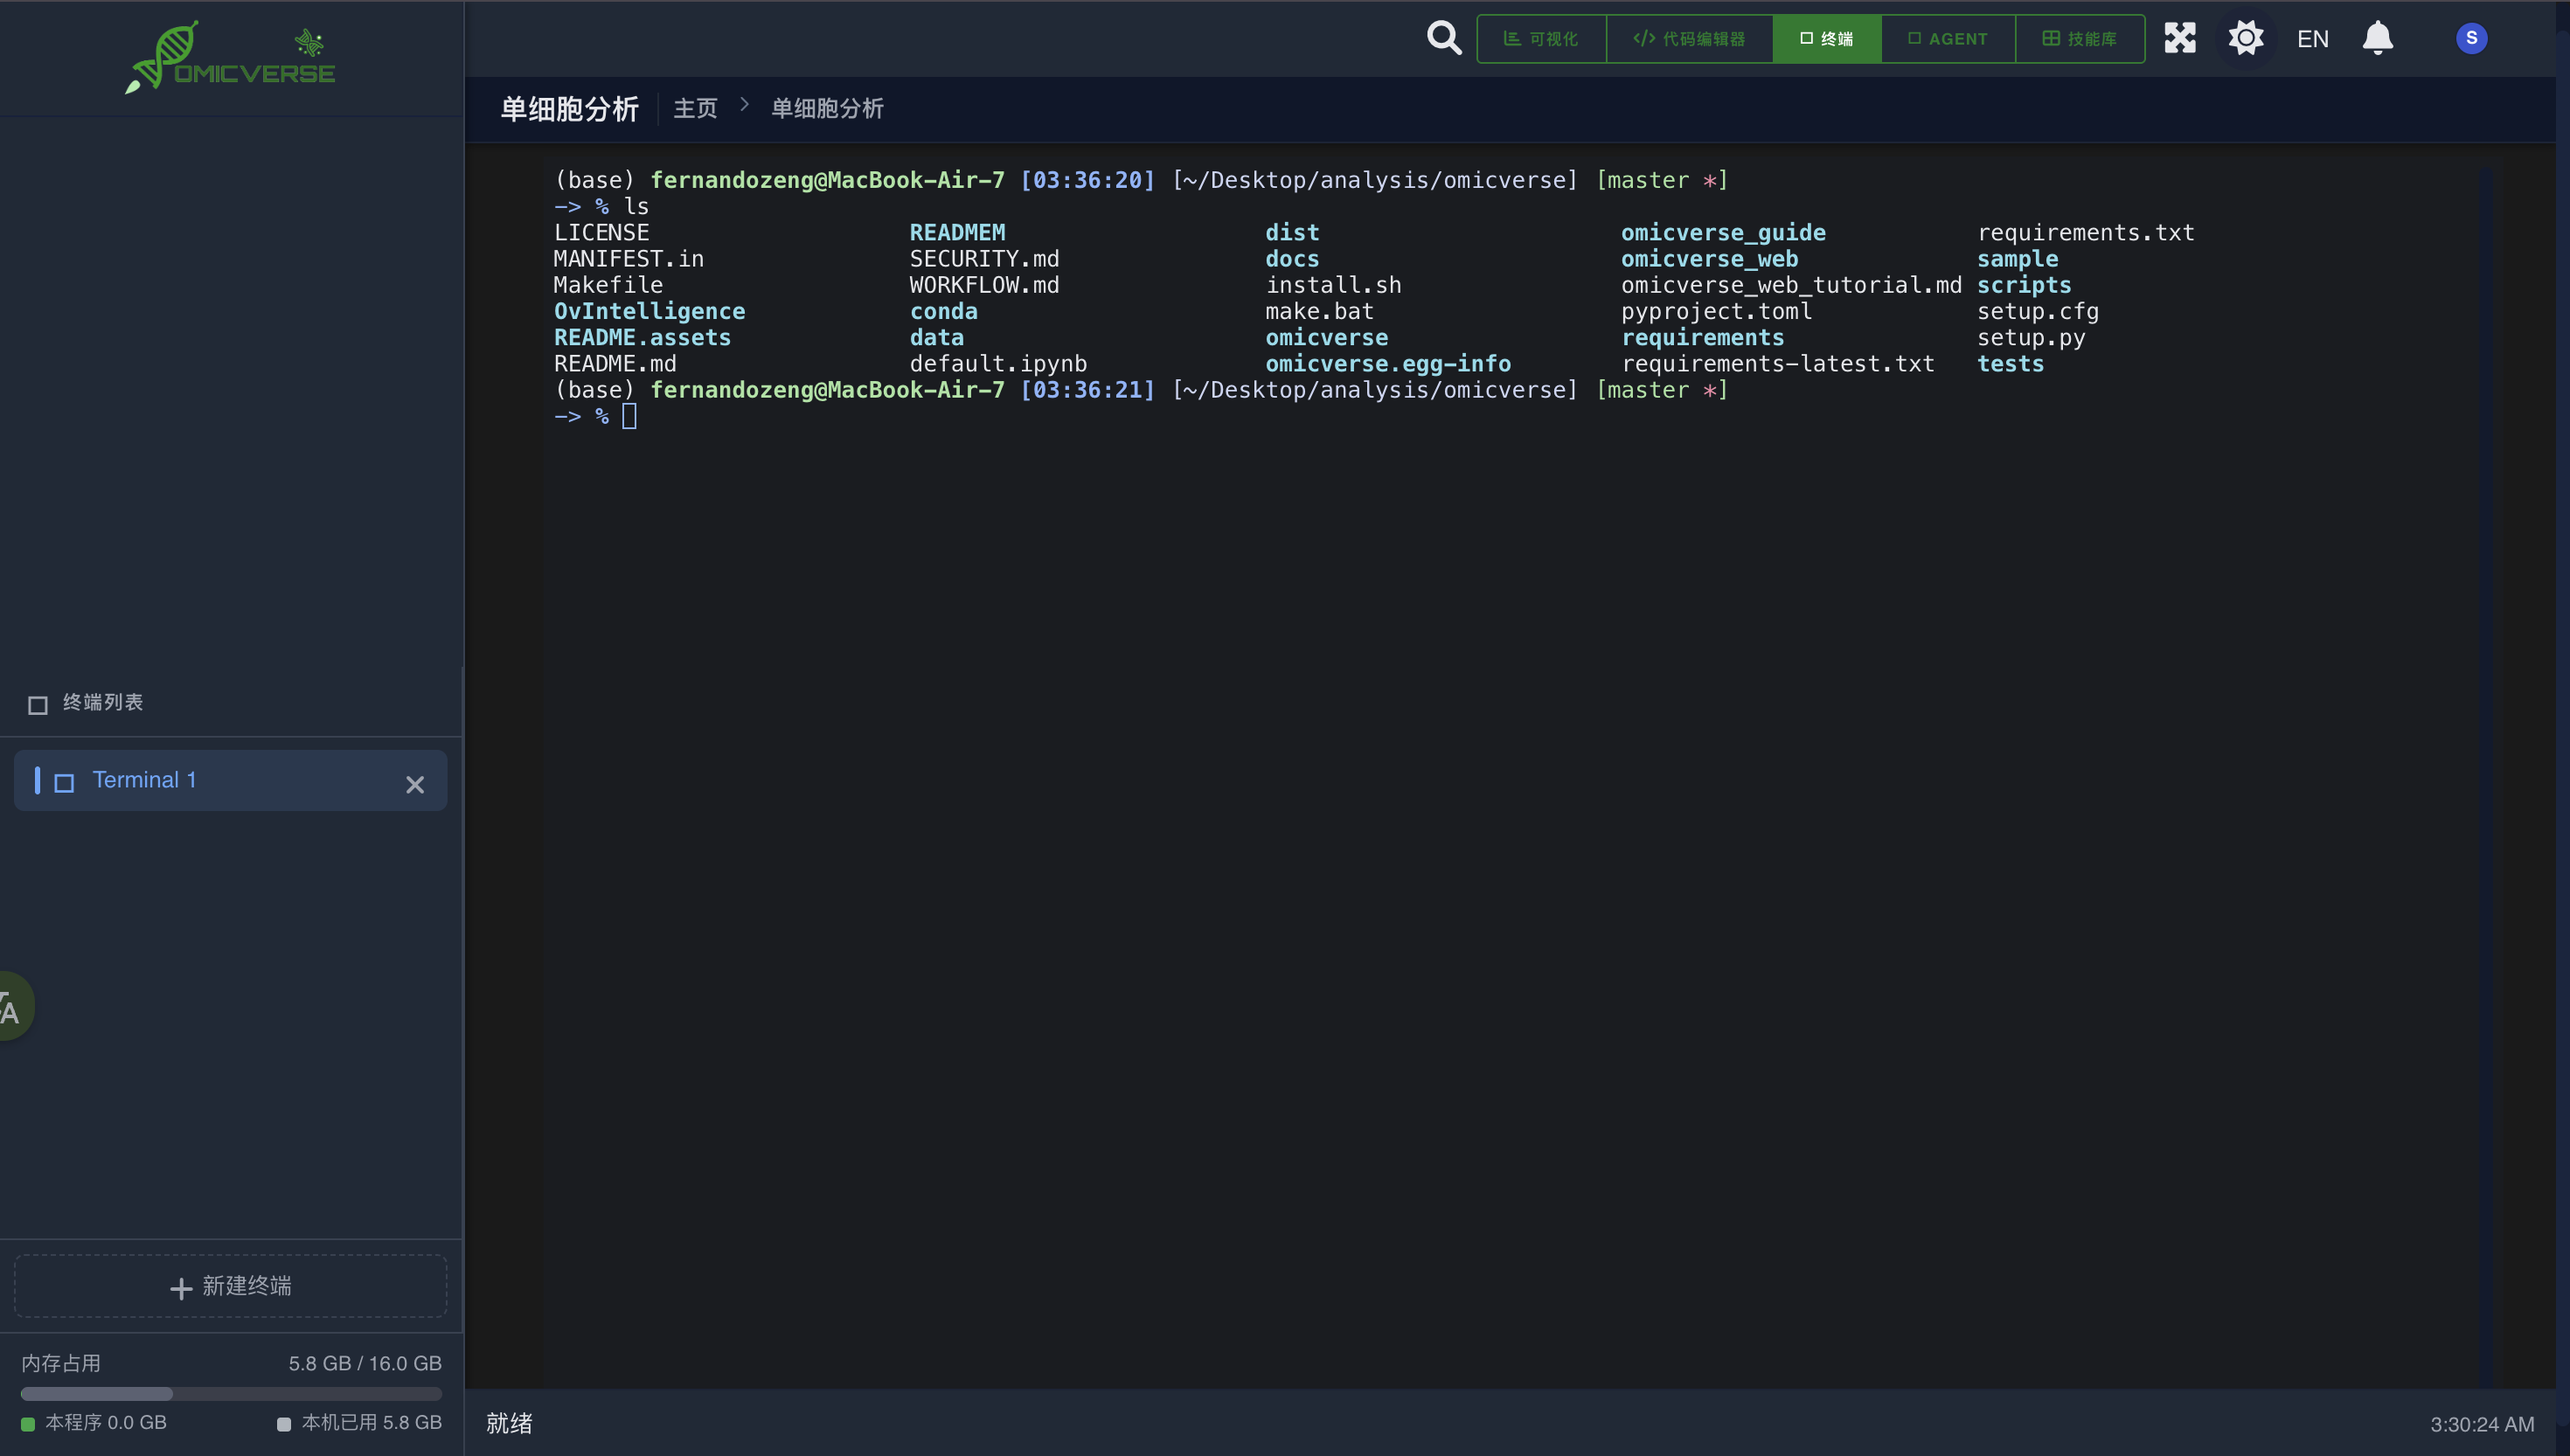
Task: Switch to the AGENT tab
Action: (x=1947, y=39)
